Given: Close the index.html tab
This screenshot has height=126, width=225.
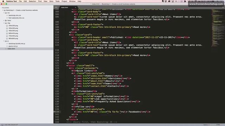Looking at the screenshot, I should tap(76, 7).
